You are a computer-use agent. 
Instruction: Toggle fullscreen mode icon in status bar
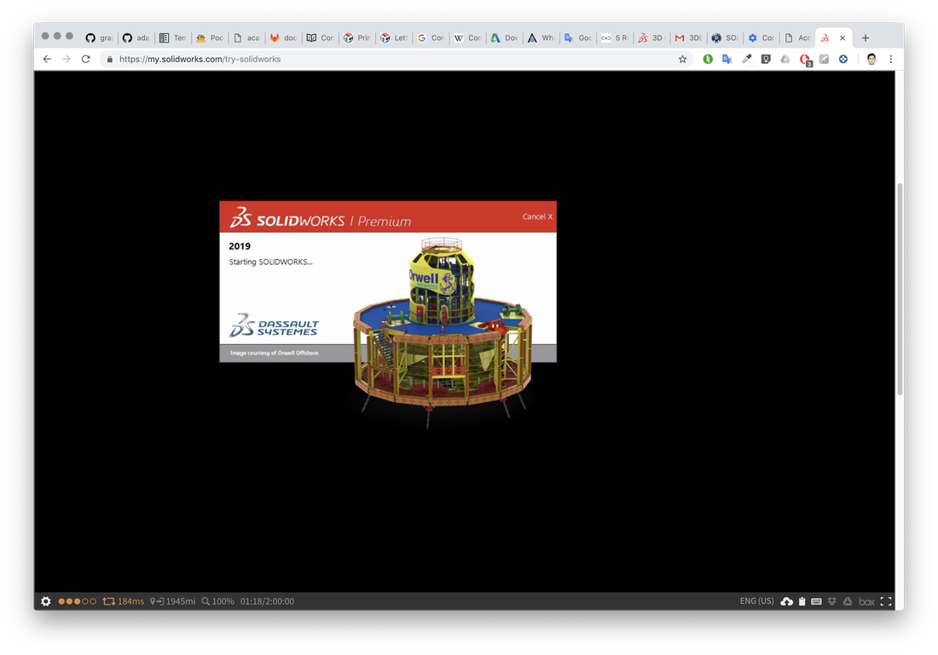pyautogui.click(x=886, y=601)
